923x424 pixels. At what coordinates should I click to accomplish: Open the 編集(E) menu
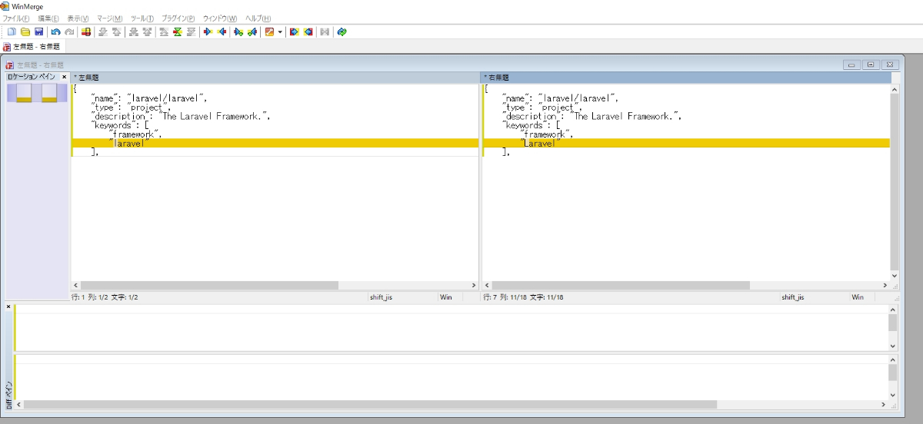(48, 18)
